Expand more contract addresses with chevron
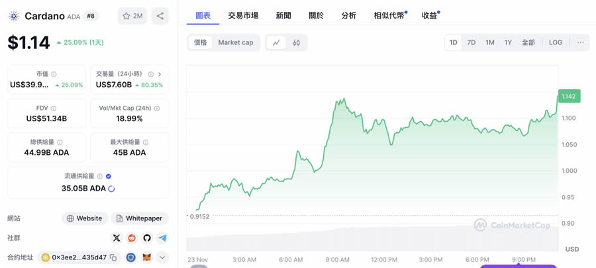The width and height of the screenshot is (596, 268). 162,257
